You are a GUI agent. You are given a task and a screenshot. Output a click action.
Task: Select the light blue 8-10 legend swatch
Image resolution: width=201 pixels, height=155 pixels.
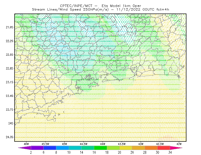[63, 148]
